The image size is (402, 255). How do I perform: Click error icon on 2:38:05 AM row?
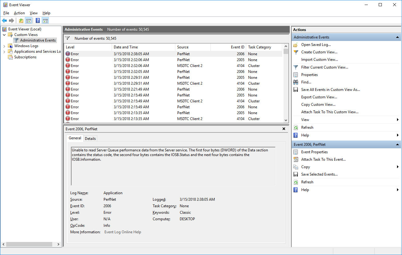(x=68, y=54)
